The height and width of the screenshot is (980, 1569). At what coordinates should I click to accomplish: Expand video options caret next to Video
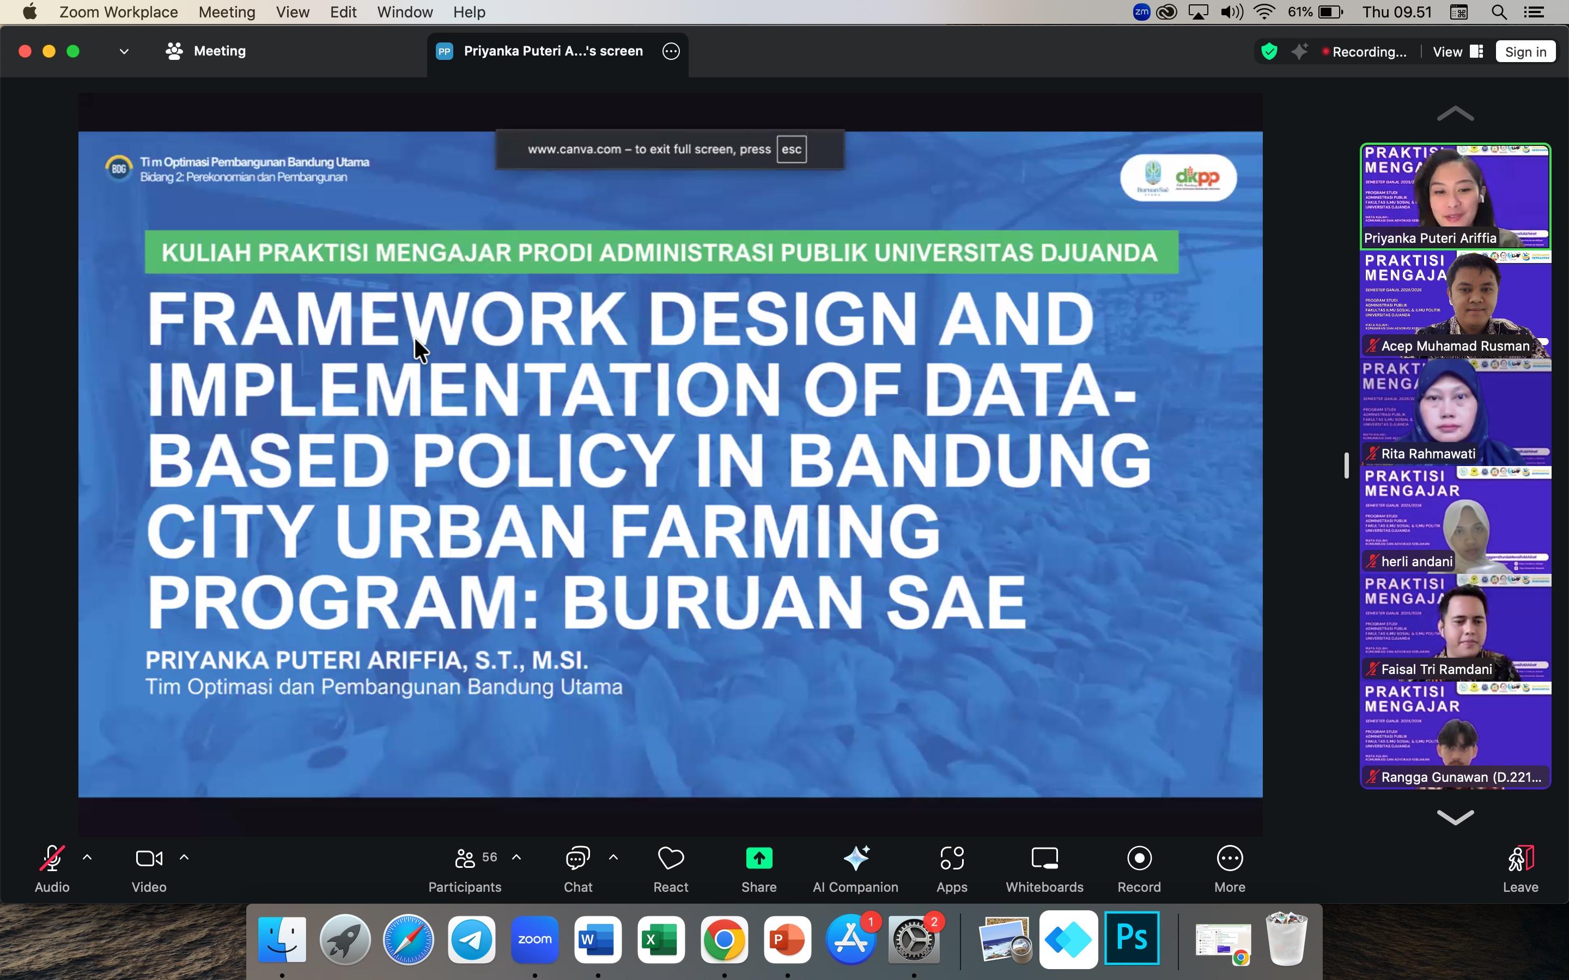click(184, 857)
